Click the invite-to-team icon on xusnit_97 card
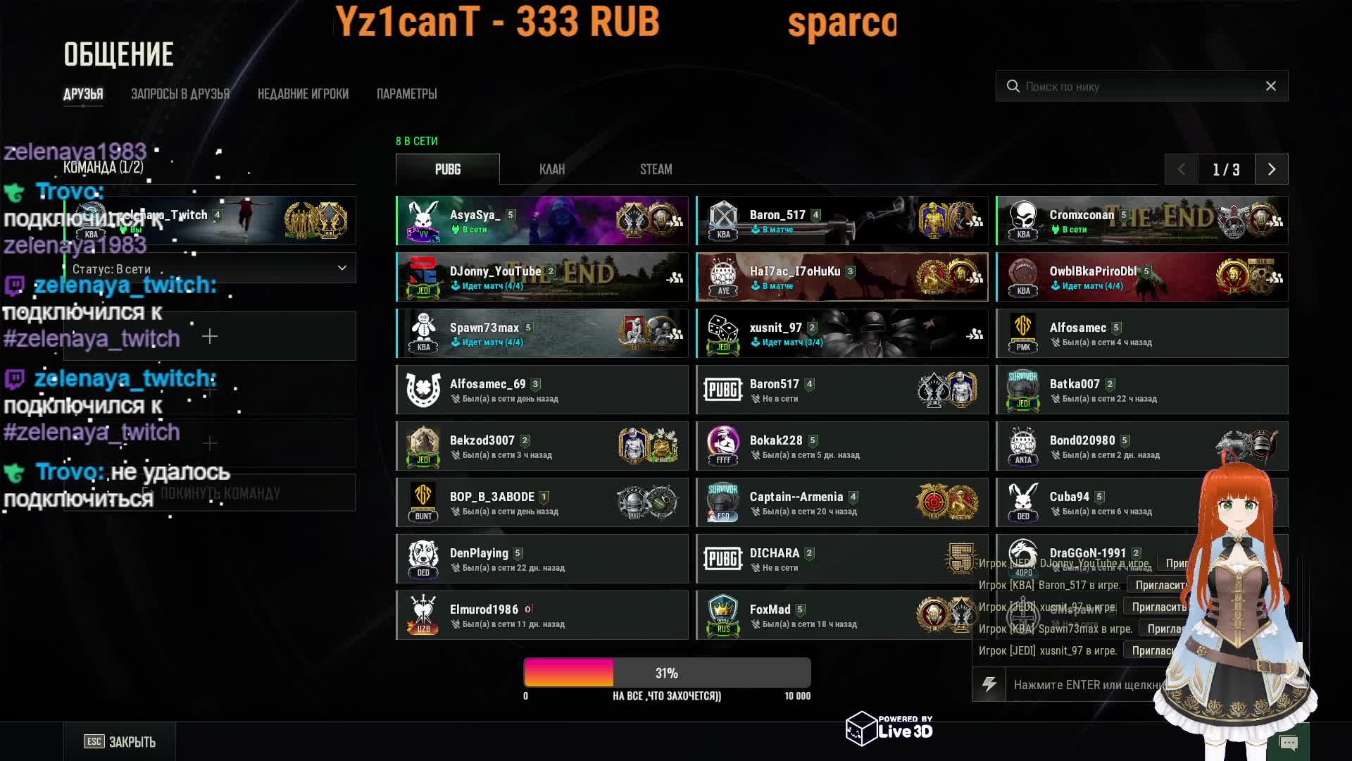 [x=975, y=334]
